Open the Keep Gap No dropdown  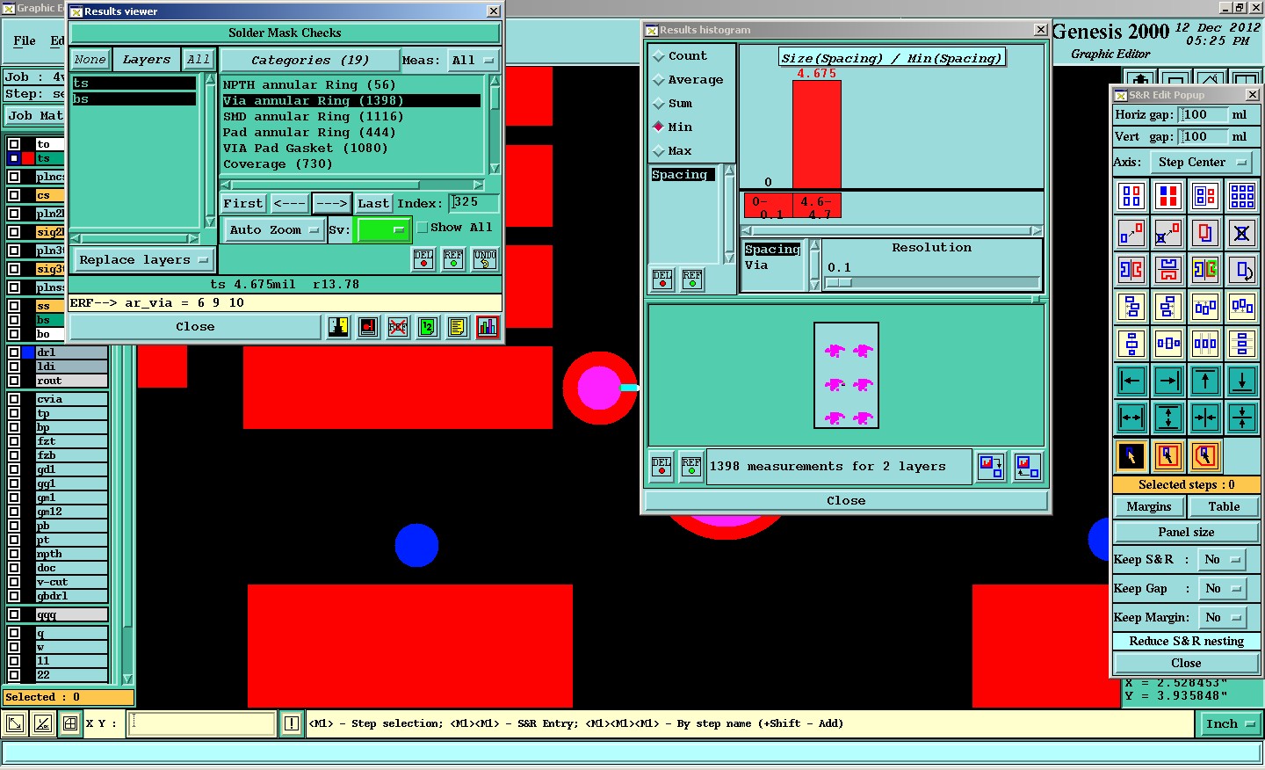pos(1221,588)
